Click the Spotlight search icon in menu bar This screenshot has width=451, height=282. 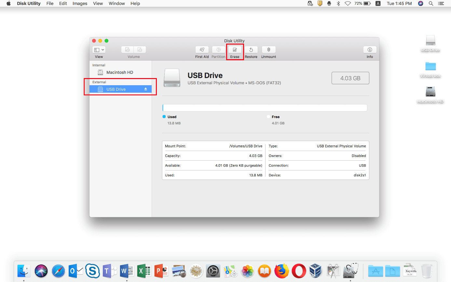431,4
